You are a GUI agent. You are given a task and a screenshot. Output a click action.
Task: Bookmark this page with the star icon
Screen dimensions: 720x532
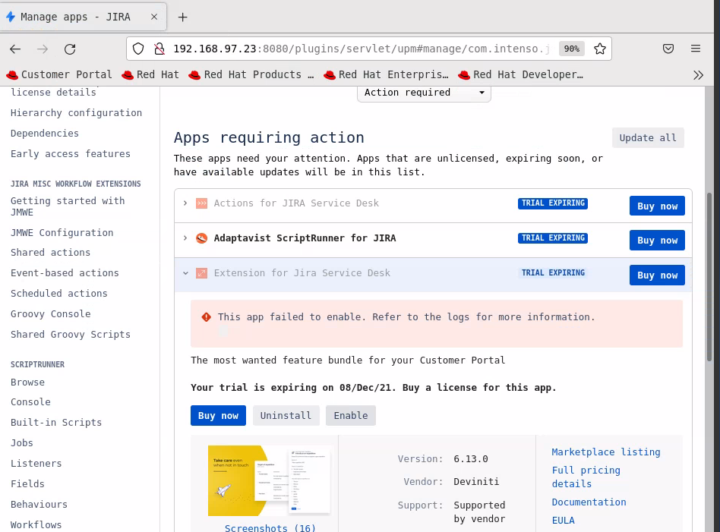[600, 49]
